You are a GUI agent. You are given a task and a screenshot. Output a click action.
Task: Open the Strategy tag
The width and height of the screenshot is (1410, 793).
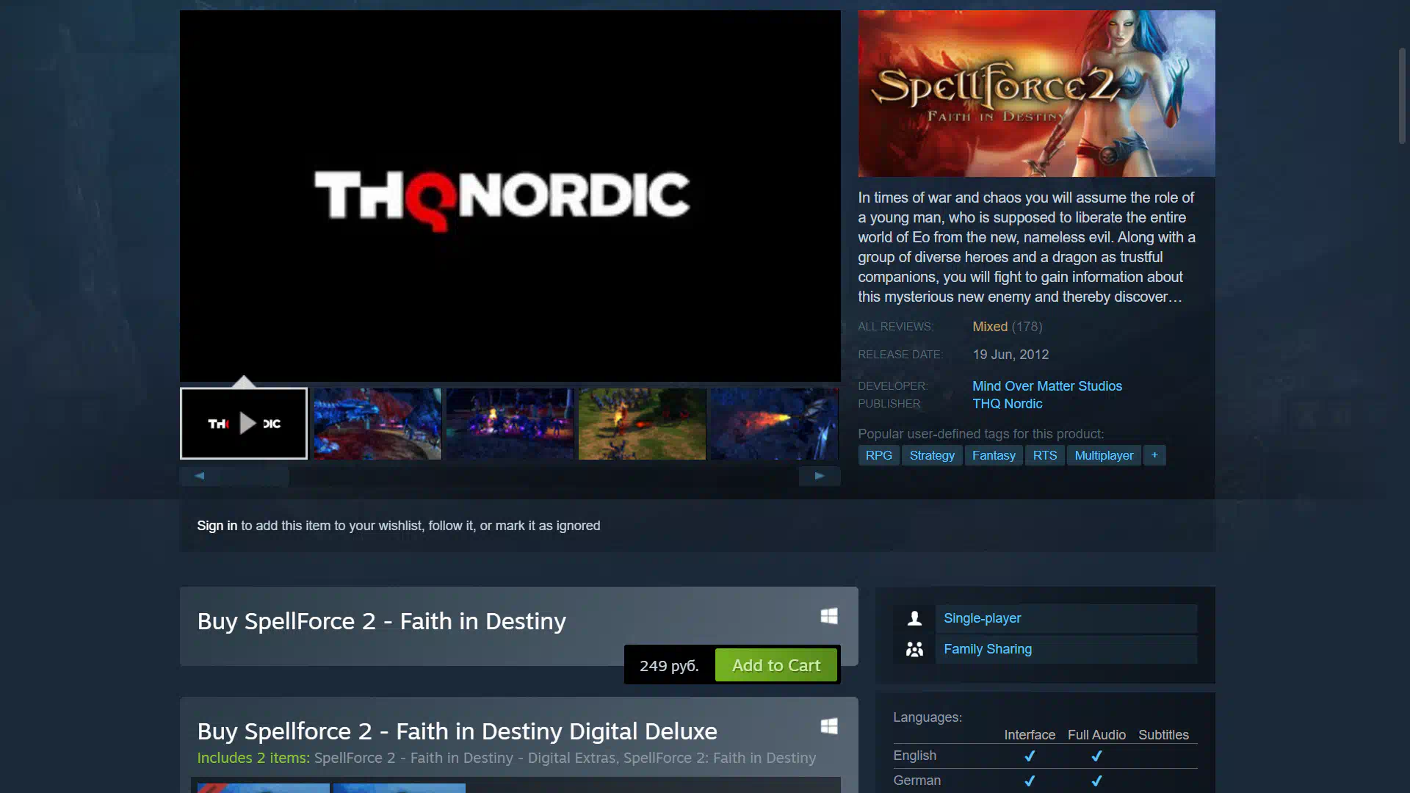pyautogui.click(x=932, y=455)
